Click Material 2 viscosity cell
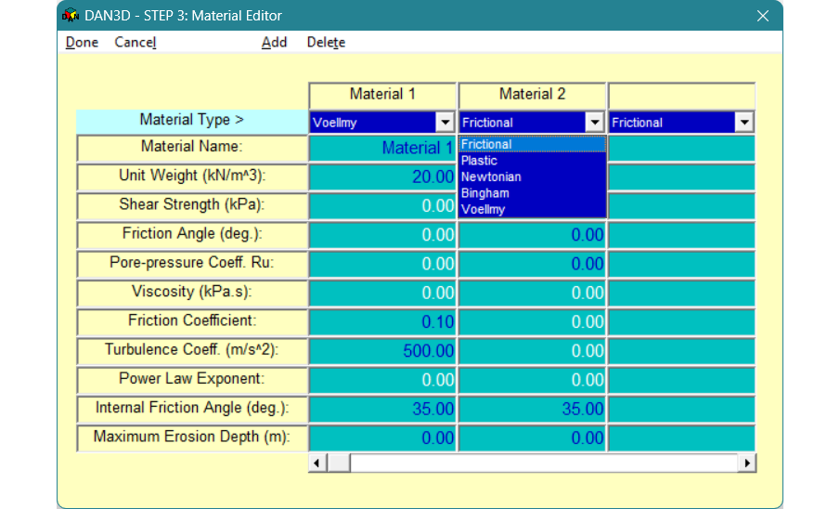Image resolution: width=840 pixels, height=509 pixels. tap(532, 293)
